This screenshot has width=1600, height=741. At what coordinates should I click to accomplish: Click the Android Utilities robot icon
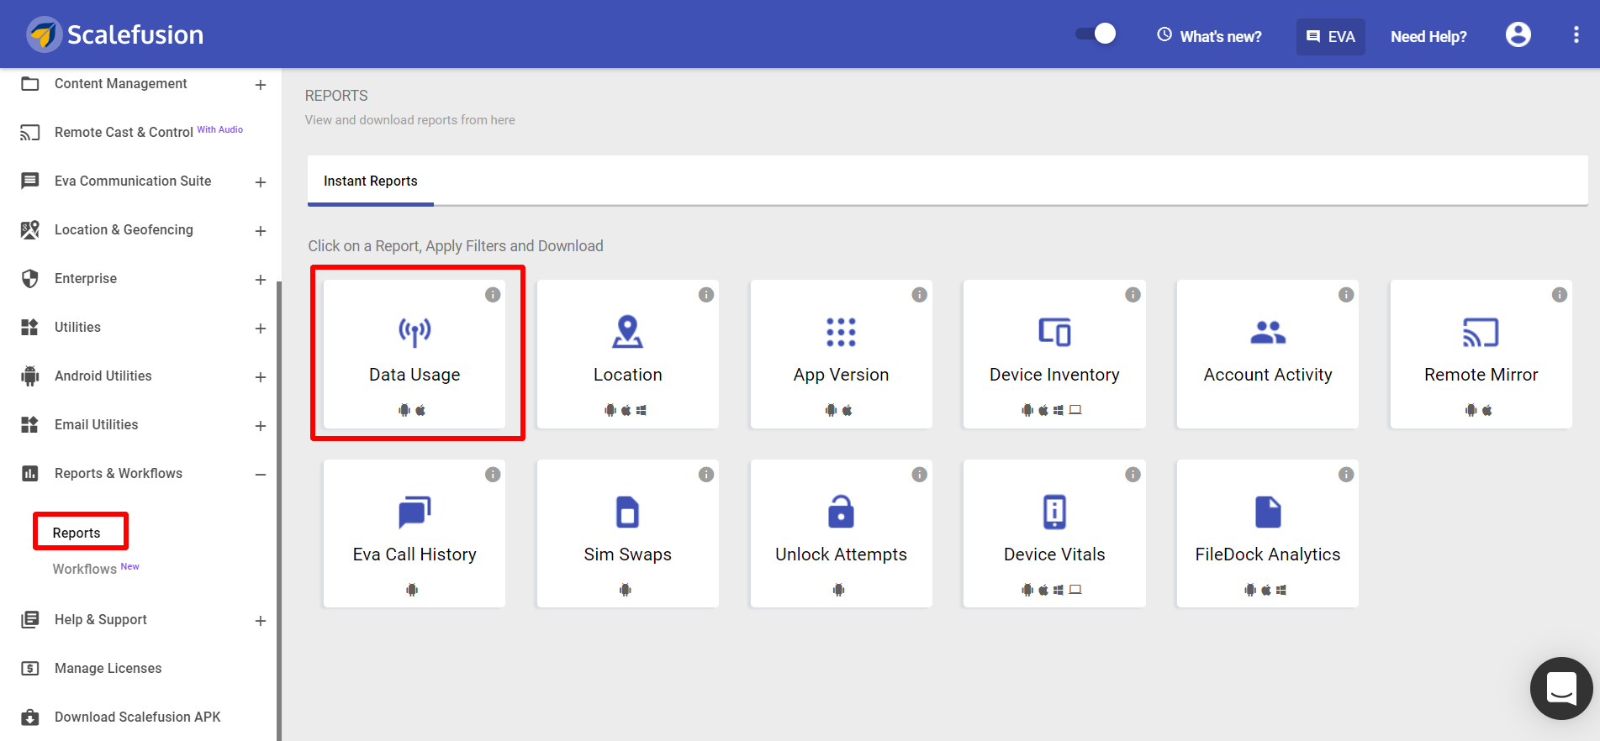(30, 376)
